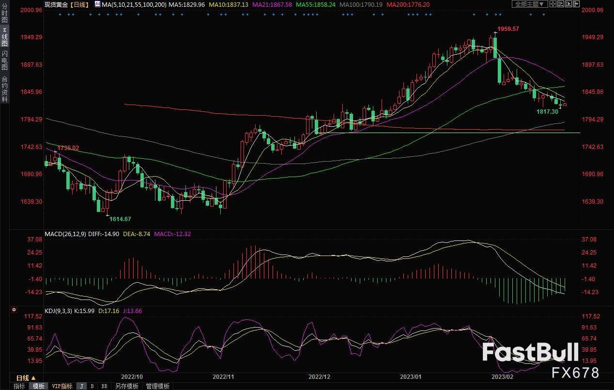Select the 模板 tab at bottom
The height and width of the screenshot is (390, 614).
point(38,386)
